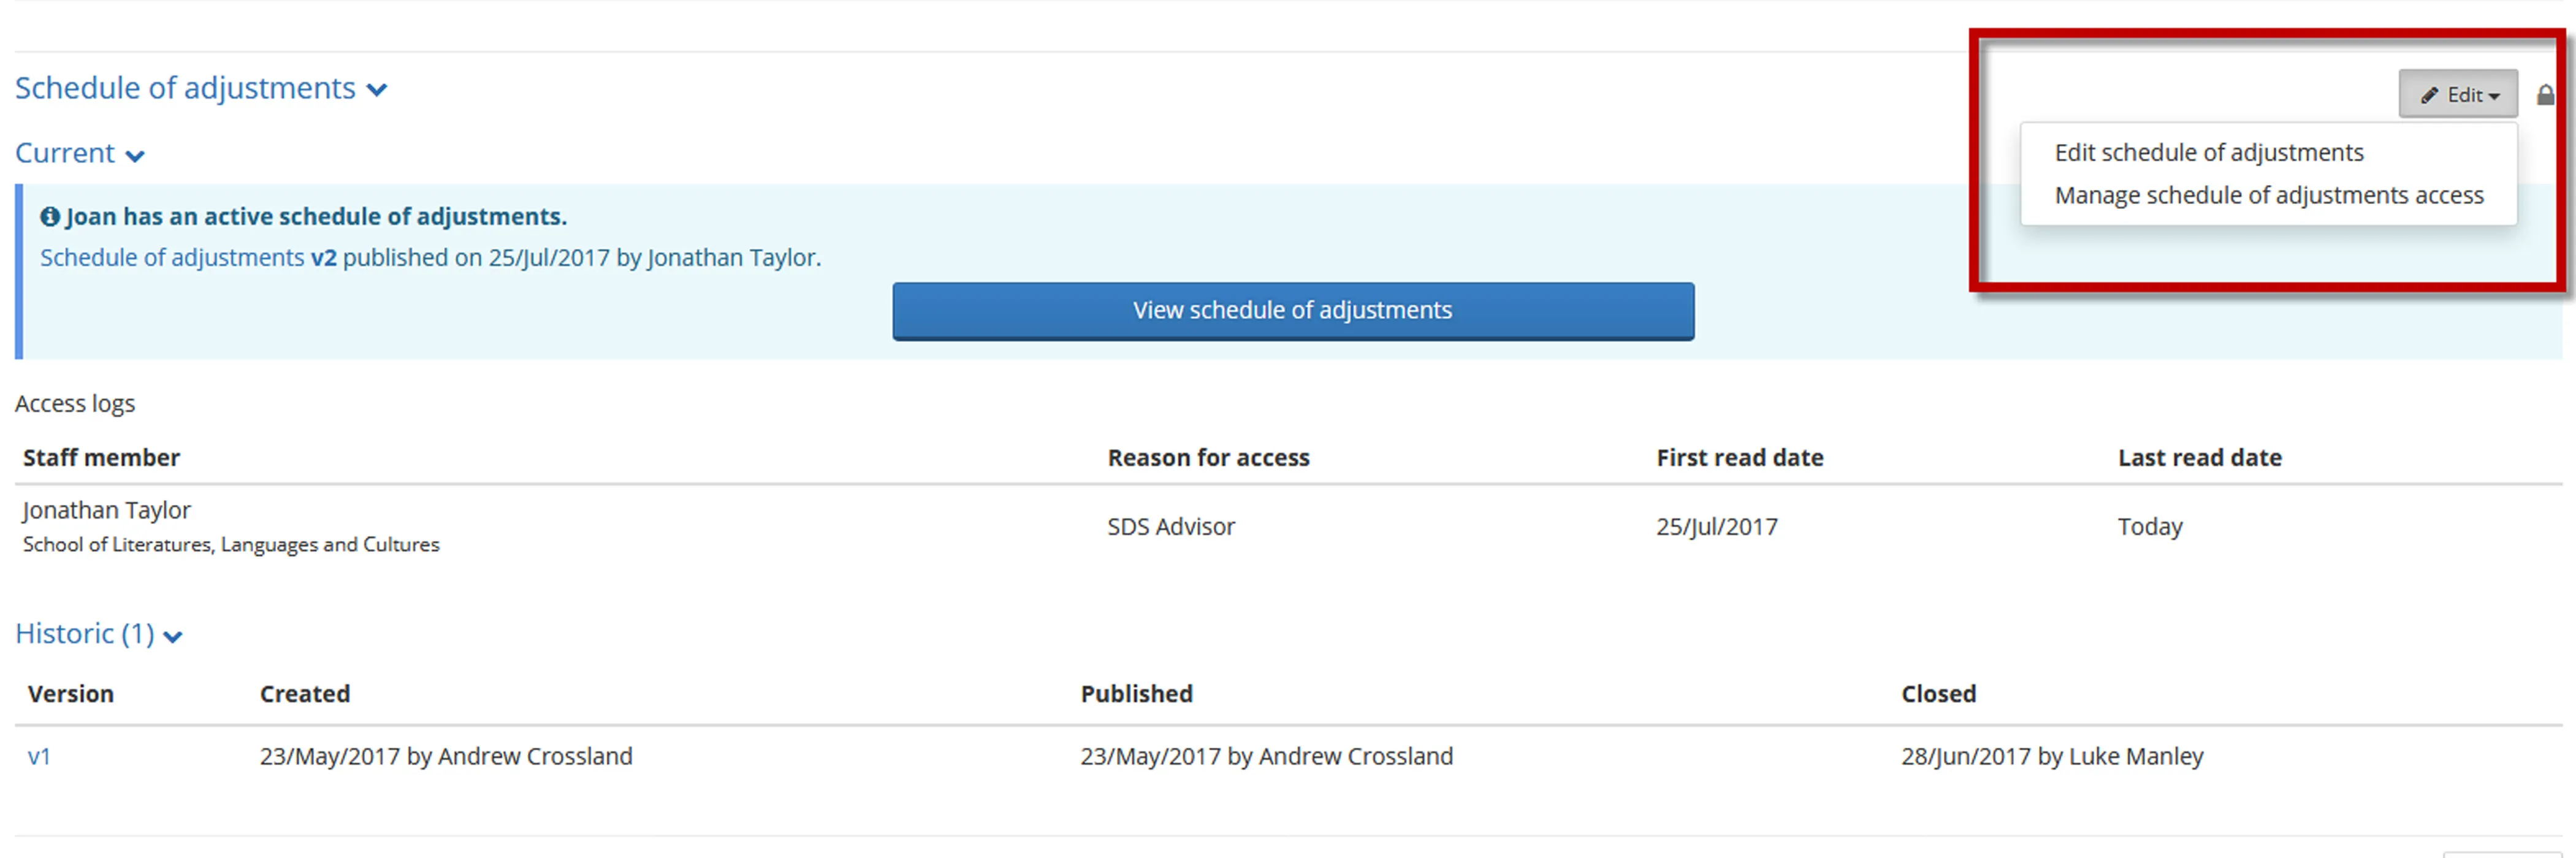Click the Access logs heading

pyautogui.click(x=75, y=403)
